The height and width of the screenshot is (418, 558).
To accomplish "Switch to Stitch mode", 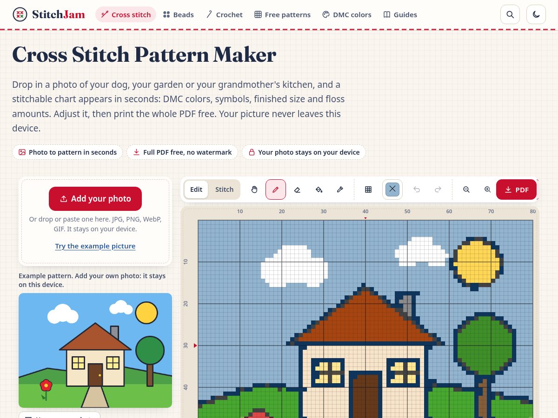I will point(224,189).
